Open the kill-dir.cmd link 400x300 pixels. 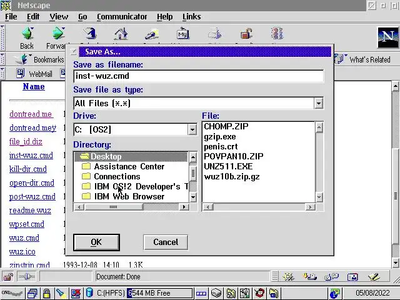(27, 169)
